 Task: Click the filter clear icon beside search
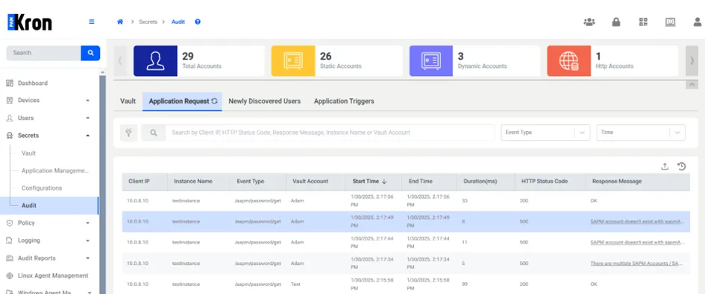click(x=129, y=133)
